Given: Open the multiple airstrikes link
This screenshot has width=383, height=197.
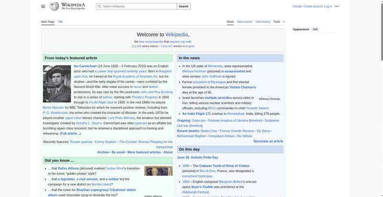Looking at the screenshot, I should click(x=218, y=98).
